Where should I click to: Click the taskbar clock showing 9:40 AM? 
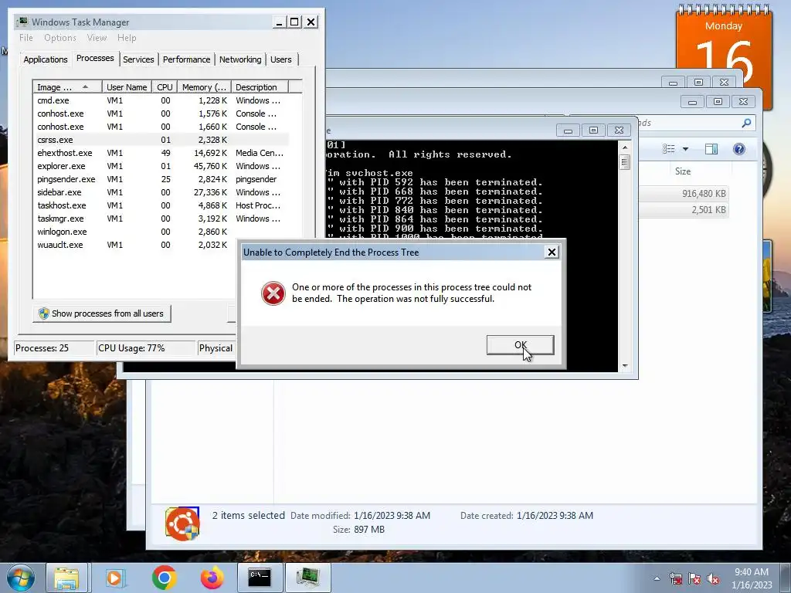752,578
